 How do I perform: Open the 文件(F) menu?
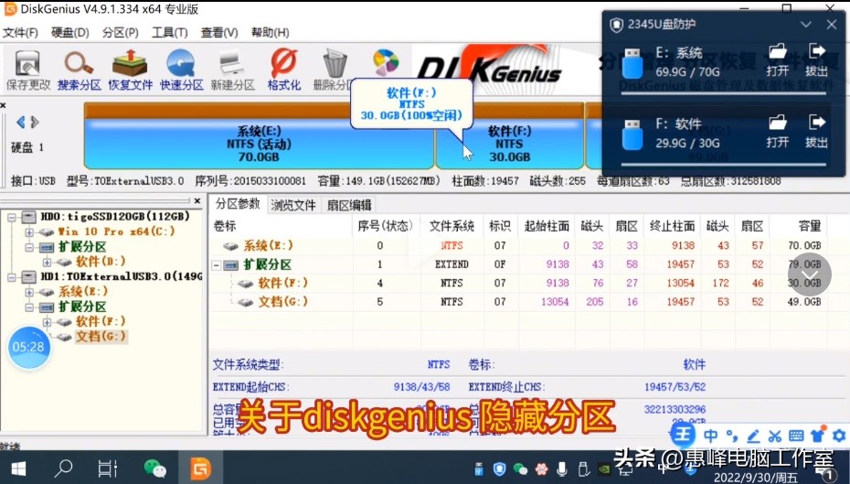click(21, 33)
